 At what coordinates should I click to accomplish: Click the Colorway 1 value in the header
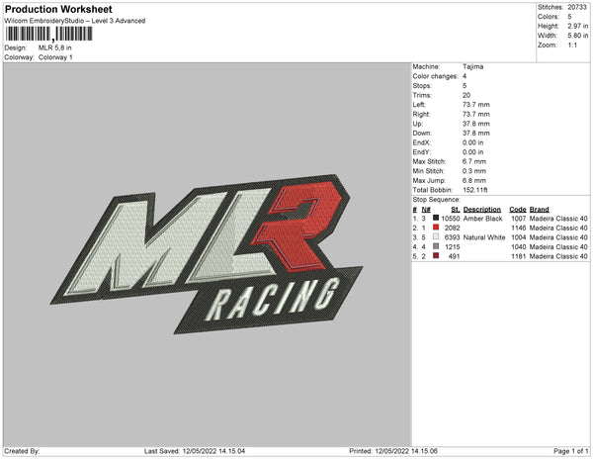tap(55, 57)
